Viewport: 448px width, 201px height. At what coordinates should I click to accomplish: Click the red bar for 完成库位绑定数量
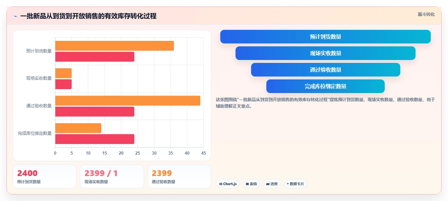(95, 139)
